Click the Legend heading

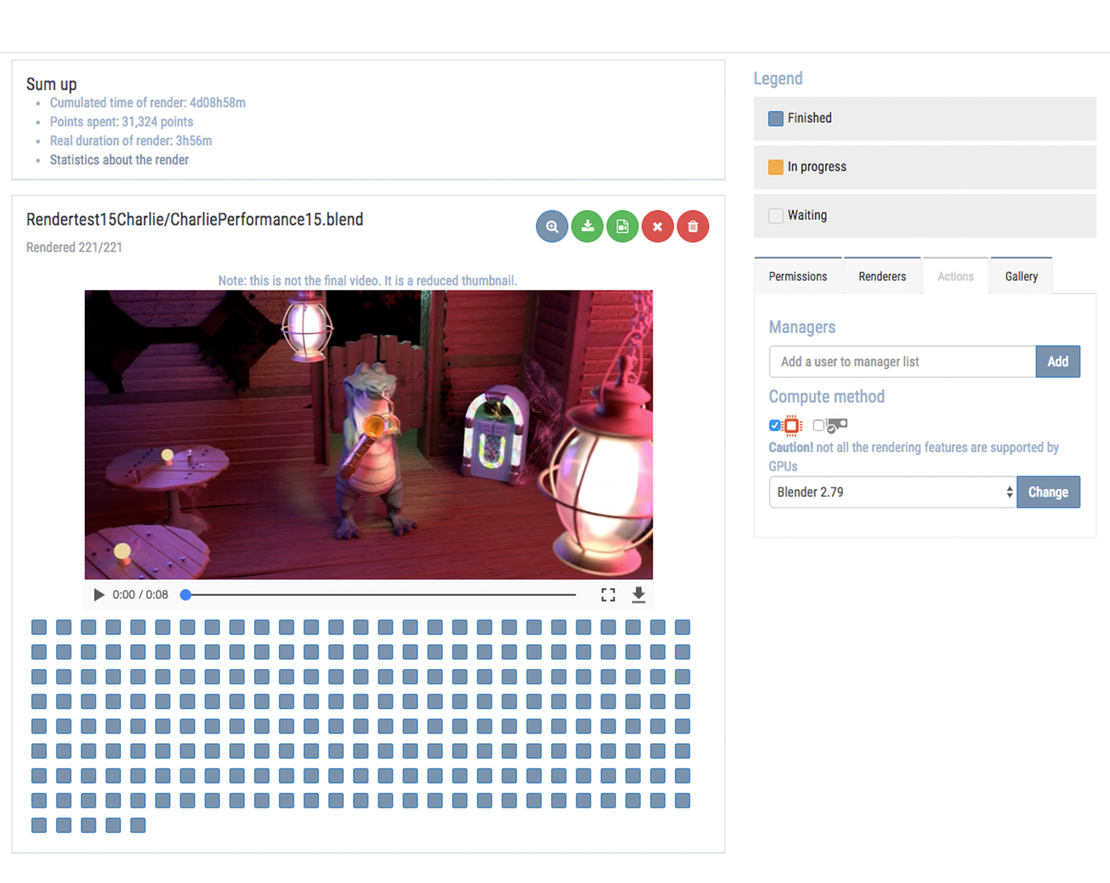point(778,78)
